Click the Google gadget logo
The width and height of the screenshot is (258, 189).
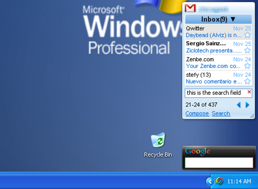coord(198,151)
